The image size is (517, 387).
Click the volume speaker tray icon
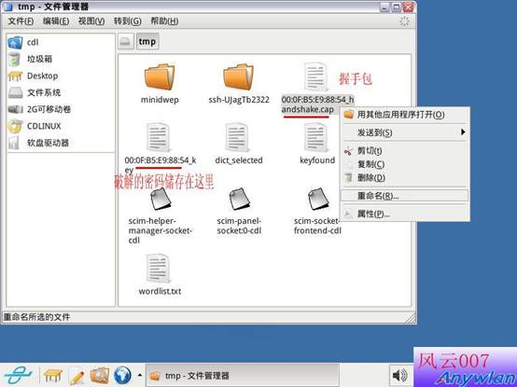pyautogui.click(x=400, y=376)
